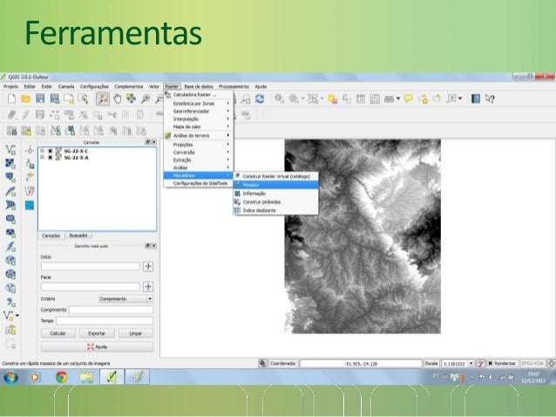Click the Deselect Features yellow-red icon
This screenshot has width=556, height=417.
[x=333, y=99]
